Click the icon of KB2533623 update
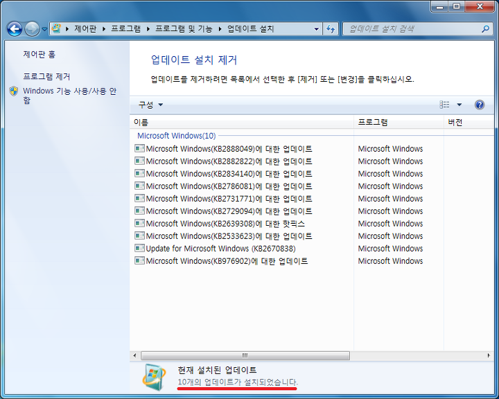 tap(139, 236)
